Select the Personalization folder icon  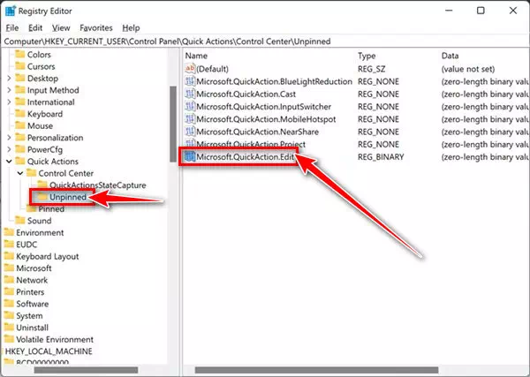point(20,138)
